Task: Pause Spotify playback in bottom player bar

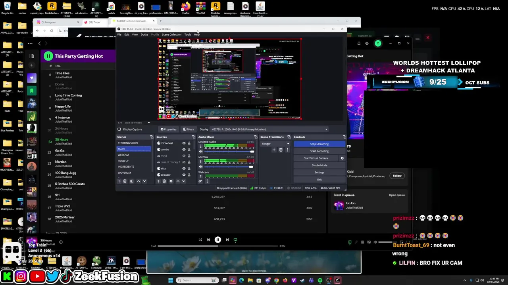Action: [218, 239]
